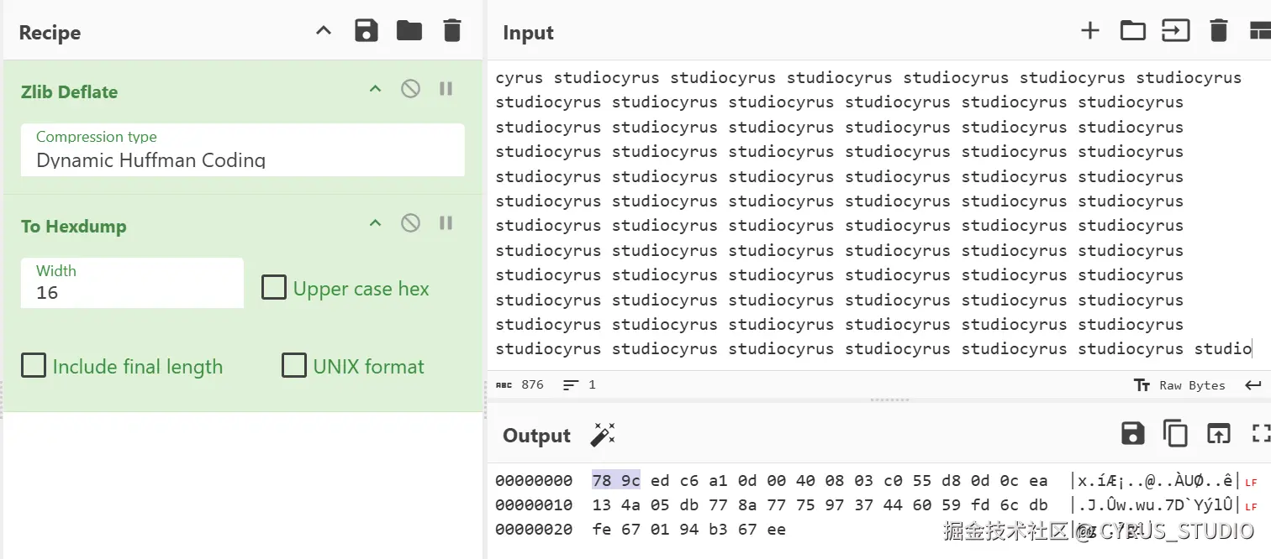Change end of line sequence arrow

[x=1253, y=385]
